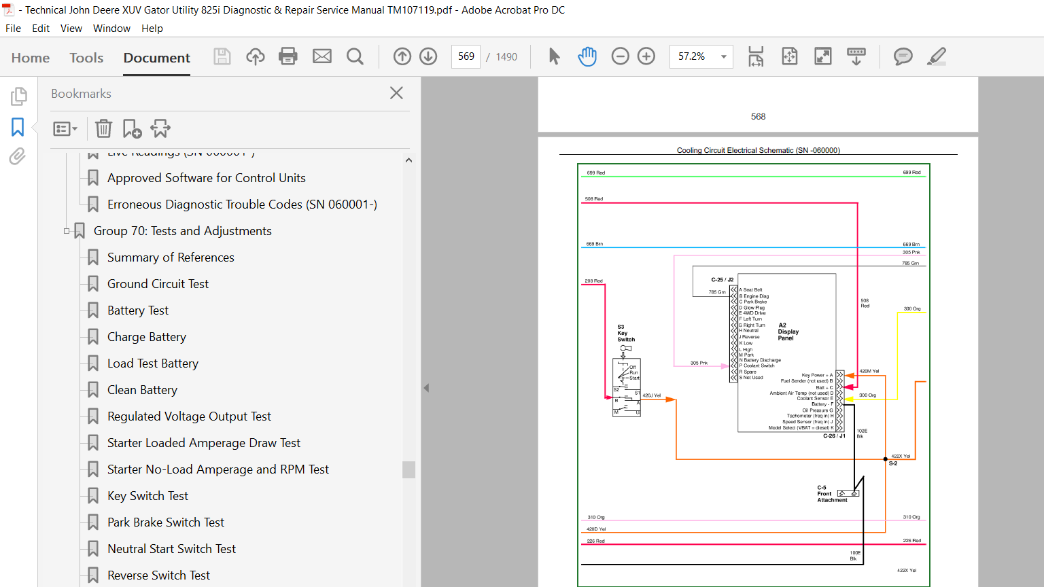Open Starter No-Load Amperage and RPM Test
The image size is (1044, 587).
[218, 469]
